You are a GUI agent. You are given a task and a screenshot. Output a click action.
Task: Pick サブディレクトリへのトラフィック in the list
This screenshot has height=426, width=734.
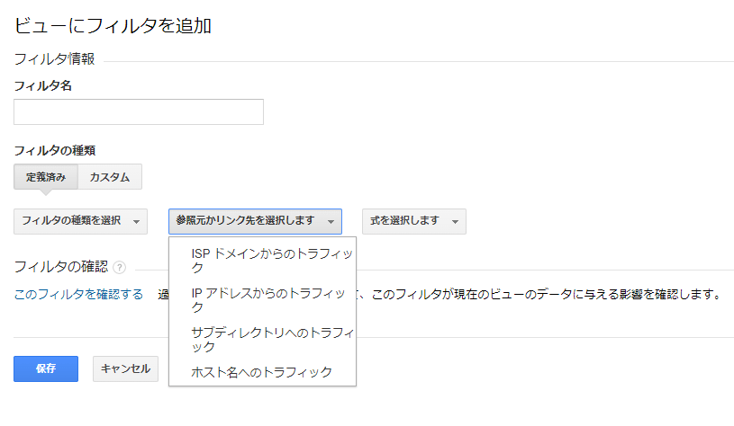coord(272,339)
